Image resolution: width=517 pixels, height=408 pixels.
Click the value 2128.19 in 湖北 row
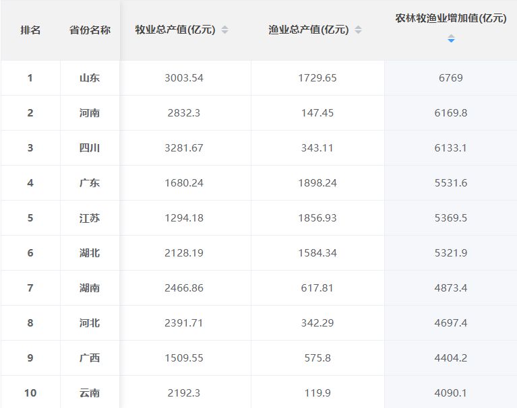(184, 253)
